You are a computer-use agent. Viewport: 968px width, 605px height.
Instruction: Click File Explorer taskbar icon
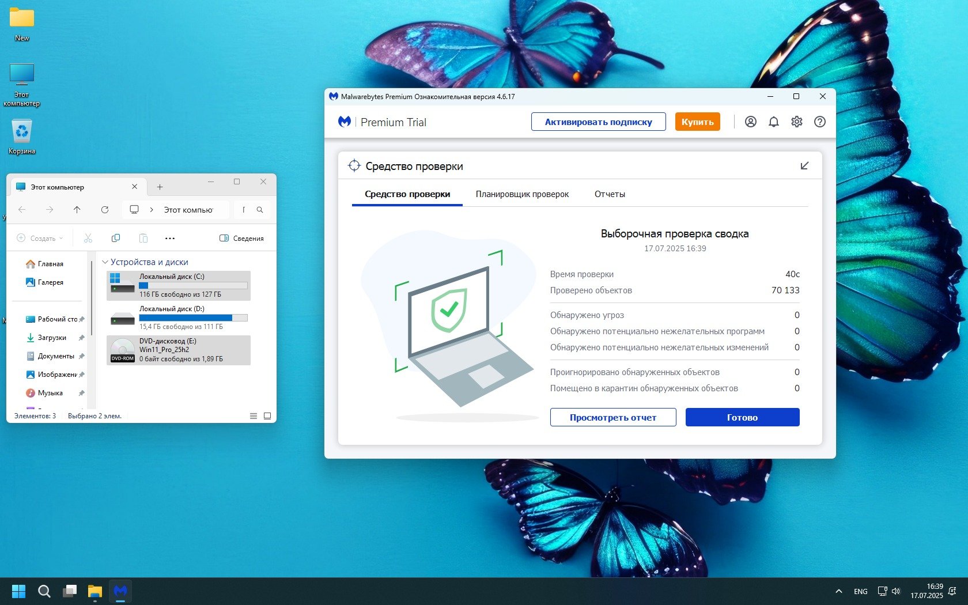[x=95, y=591]
